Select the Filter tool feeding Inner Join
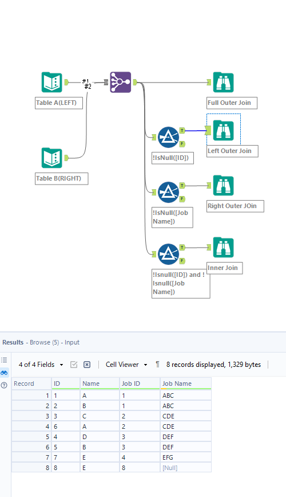Screen dimensions: 286x497 [168, 254]
